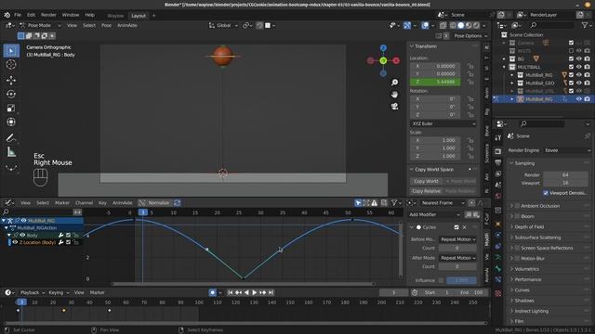The image size is (595, 334).
Task: Click the Normalize refresh icon in graph editor
Action: tap(178, 202)
